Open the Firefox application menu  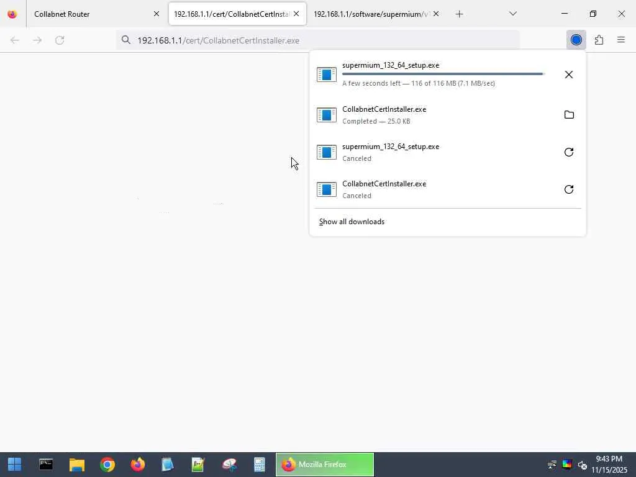click(620, 40)
